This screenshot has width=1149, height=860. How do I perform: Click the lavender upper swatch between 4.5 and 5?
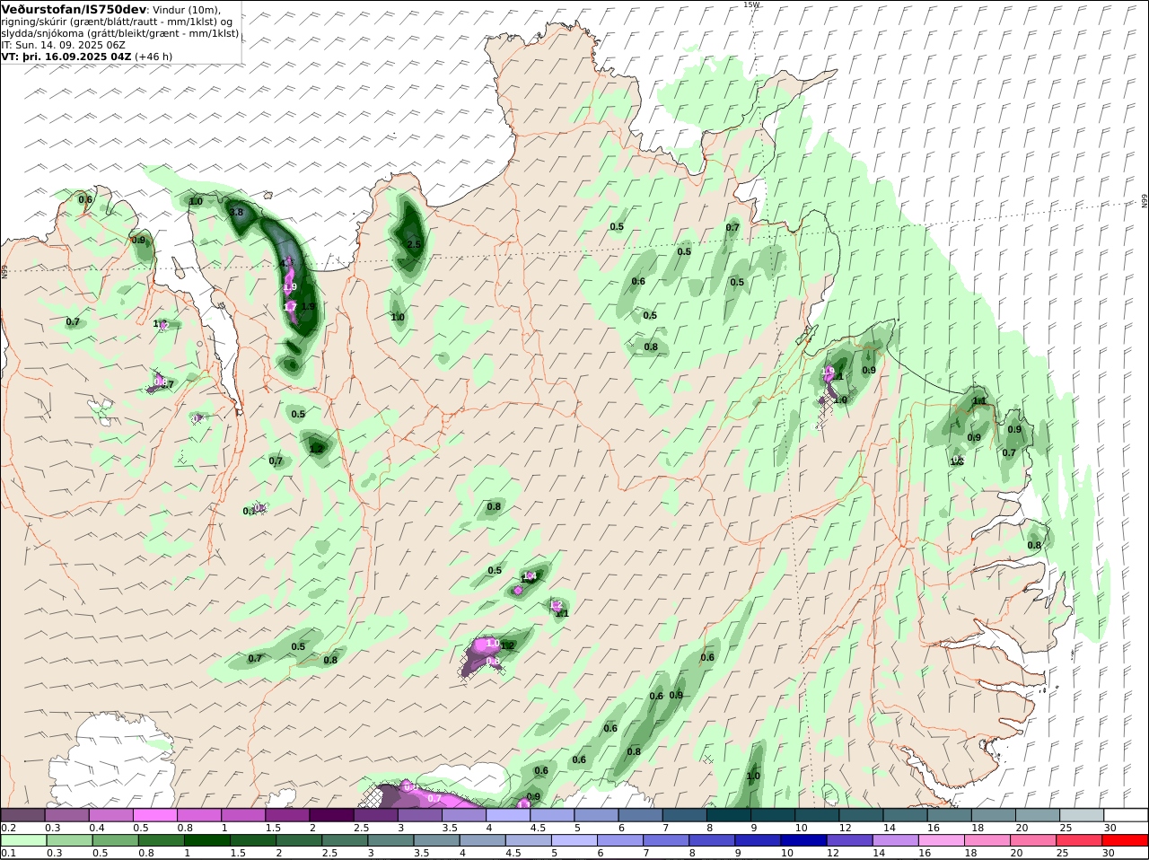pyautogui.click(x=553, y=814)
